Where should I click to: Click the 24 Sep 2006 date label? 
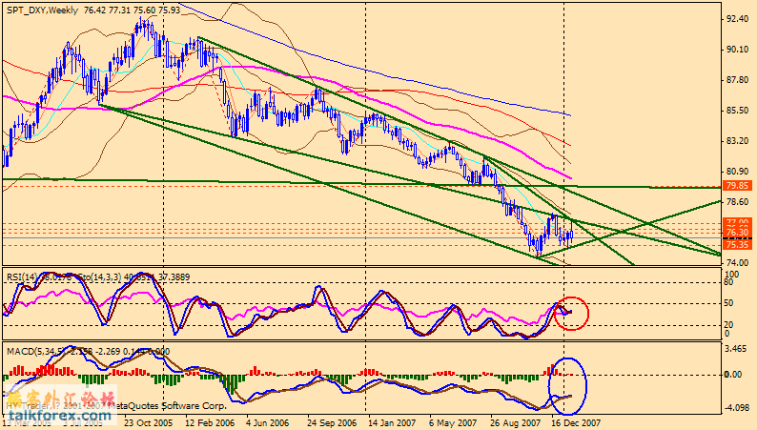pos(332,423)
